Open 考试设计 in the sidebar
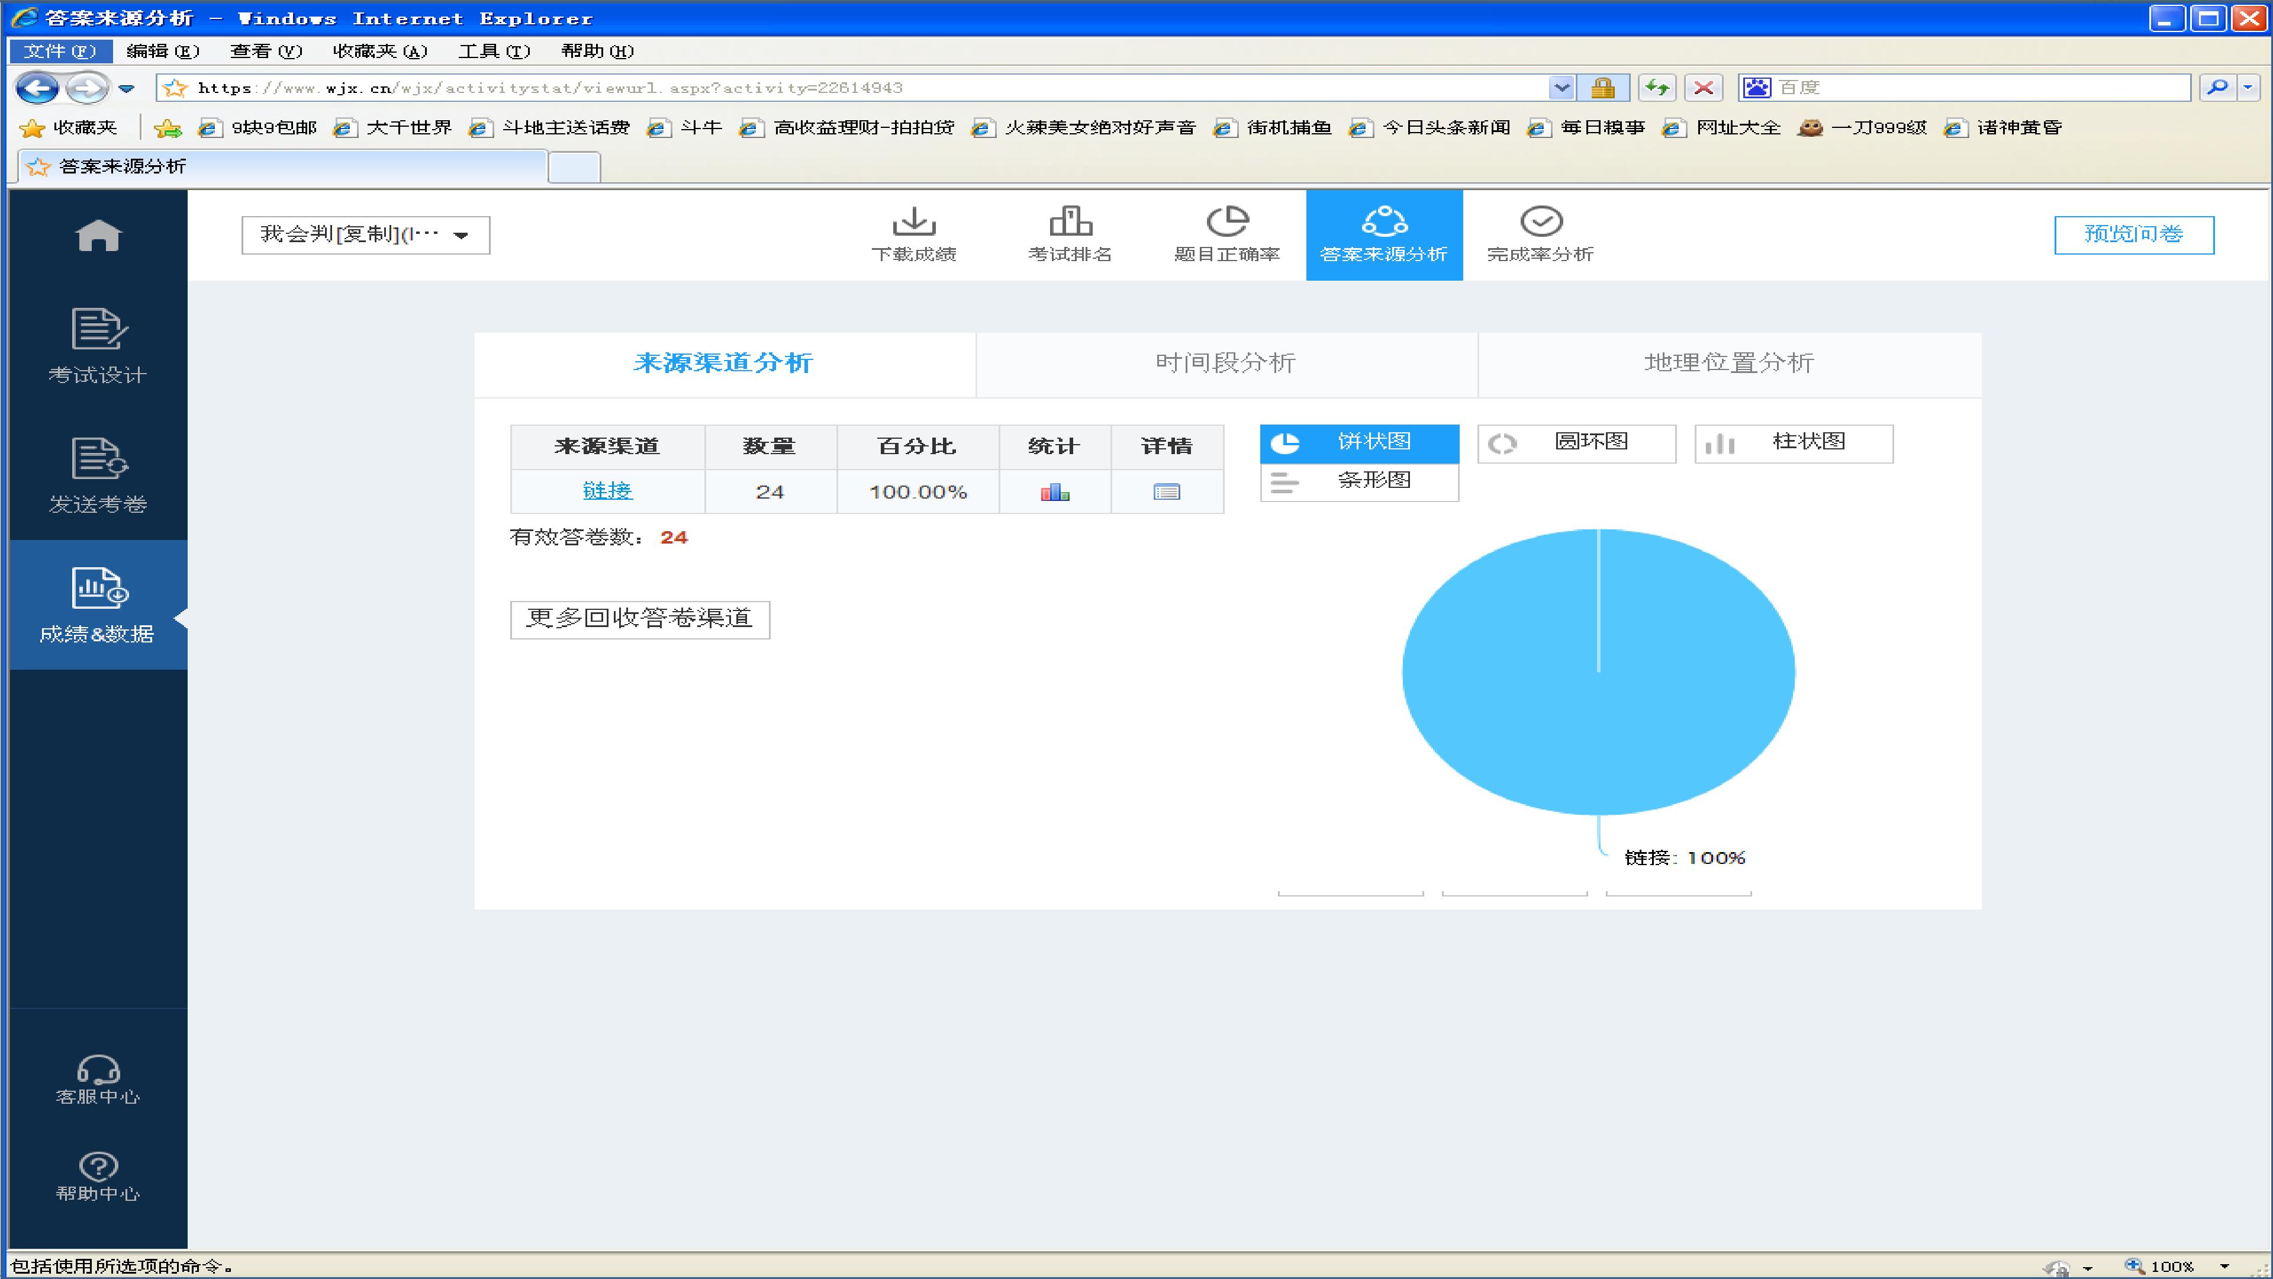The width and height of the screenshot is (2273, 1279). click(x=98, y=346)
